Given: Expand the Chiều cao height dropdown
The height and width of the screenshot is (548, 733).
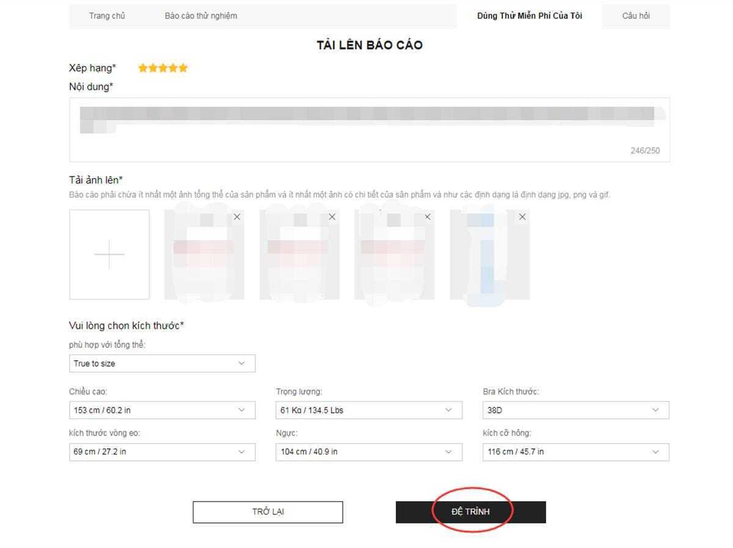Looking at the screenshot, I should pos(162,410).
